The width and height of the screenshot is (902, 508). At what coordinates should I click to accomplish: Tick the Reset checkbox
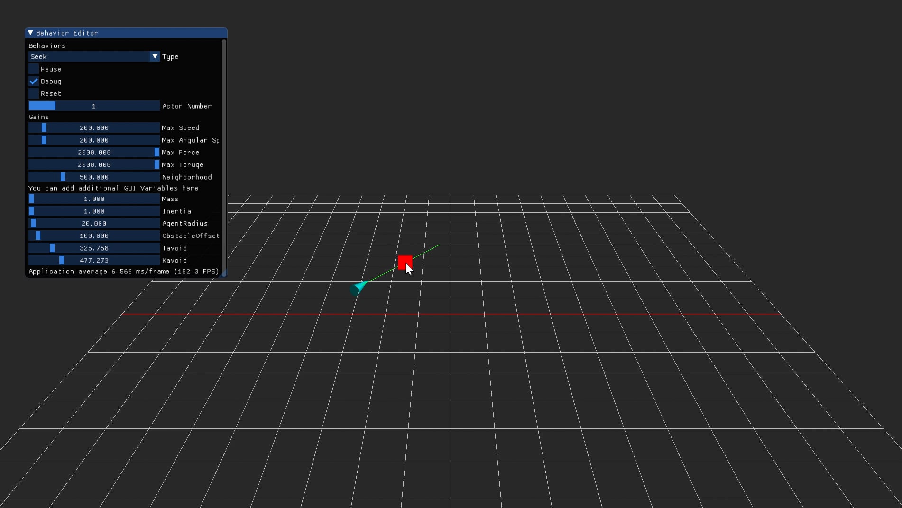pos(34,94)
